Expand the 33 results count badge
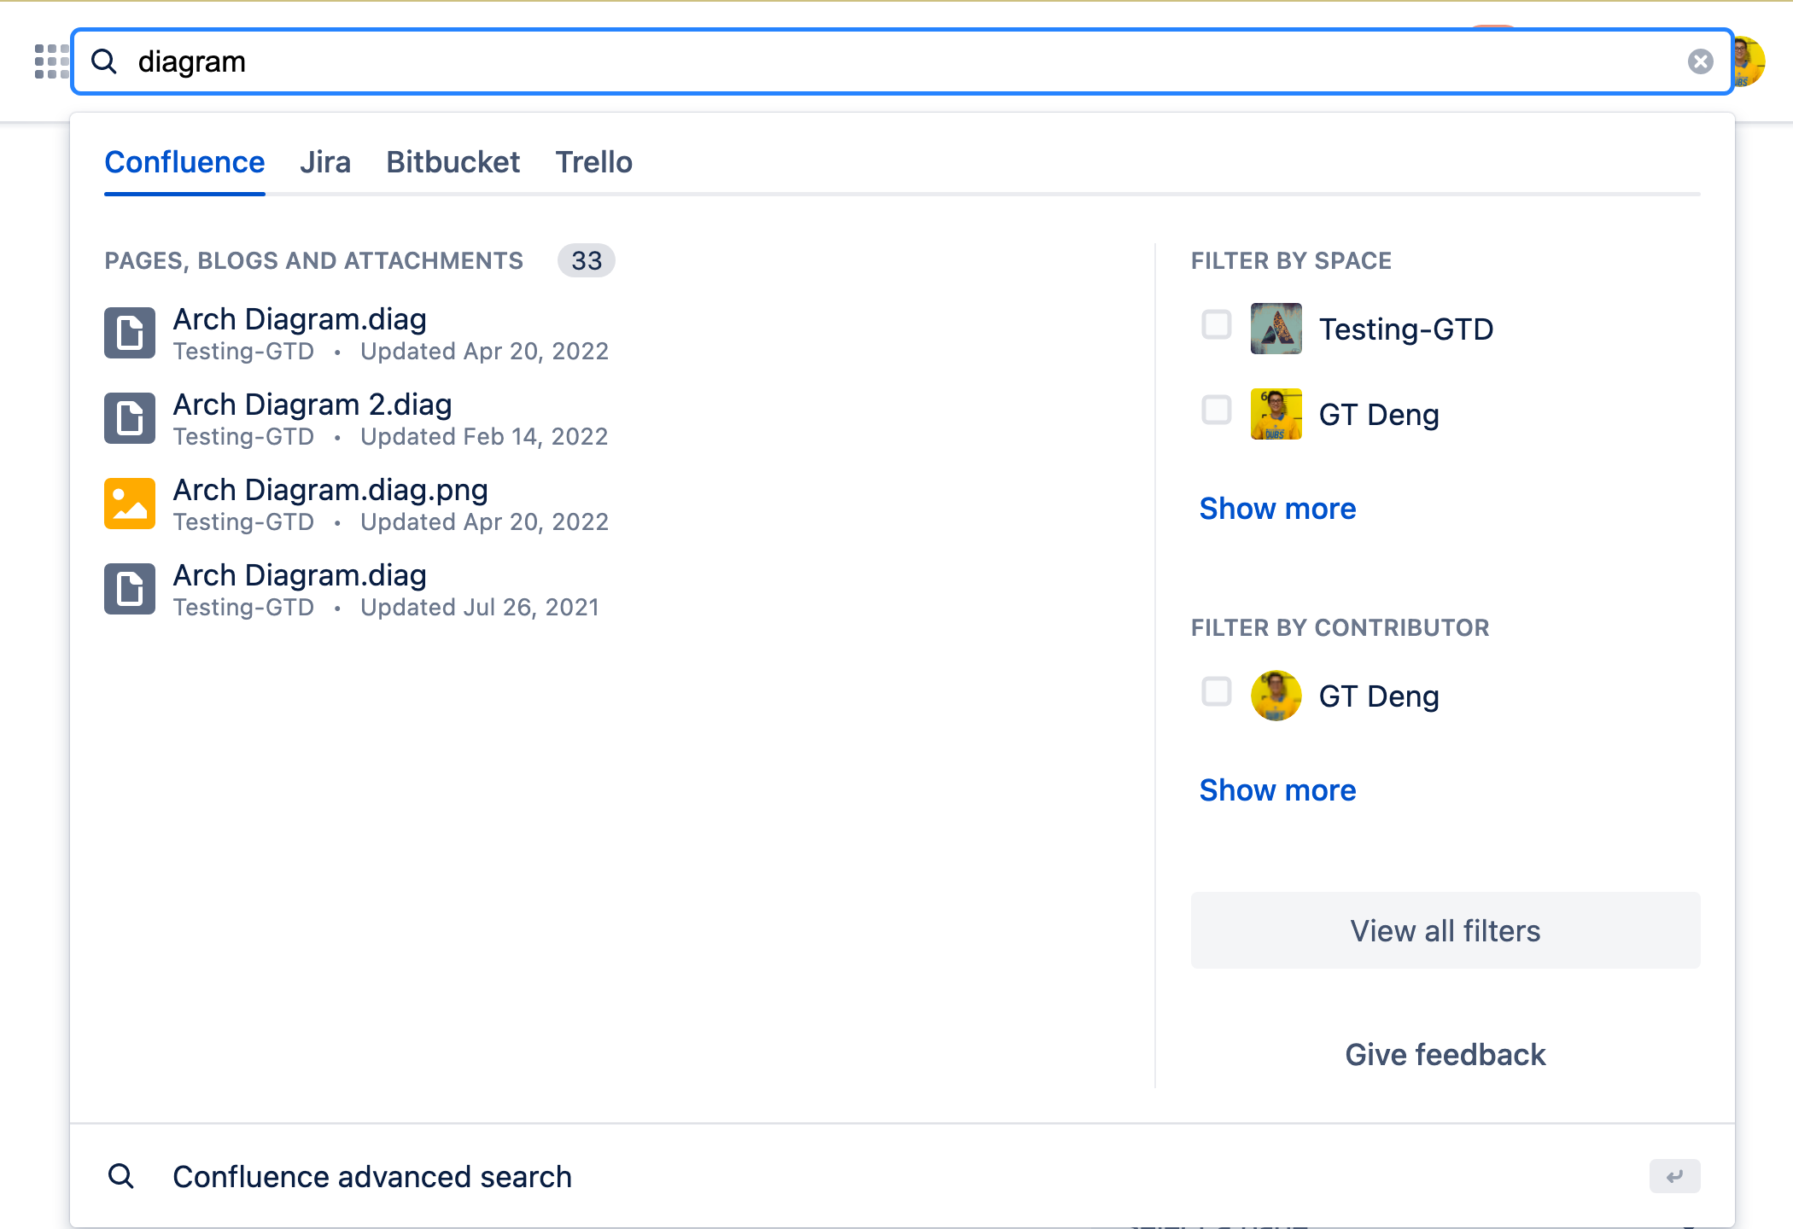The width and height of the screenshot is (1793, 1229). [586, 260]
